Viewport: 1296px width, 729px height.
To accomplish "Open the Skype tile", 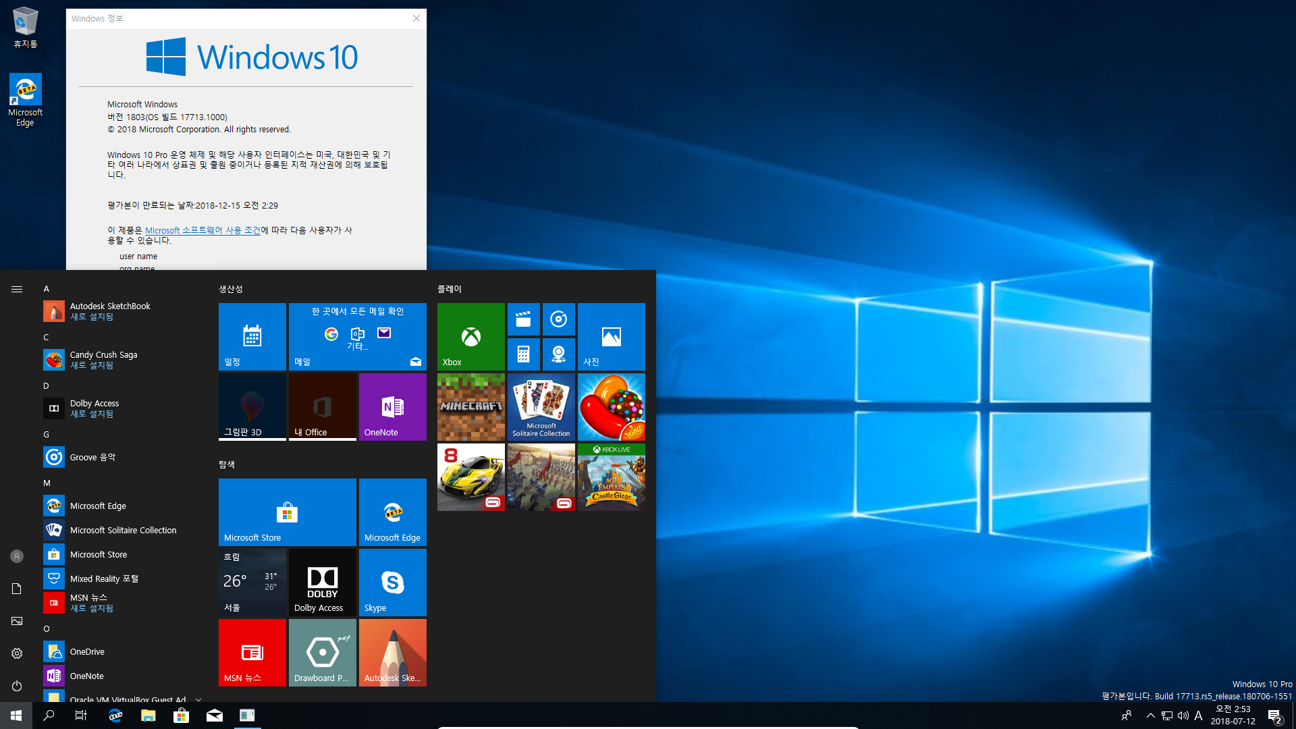I will 393,583.
